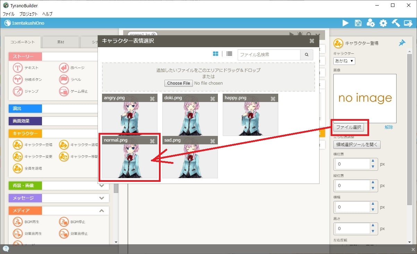Click the Choose File button
The width and height of the screenshot is (417, 254).
(x=179, y=83)
